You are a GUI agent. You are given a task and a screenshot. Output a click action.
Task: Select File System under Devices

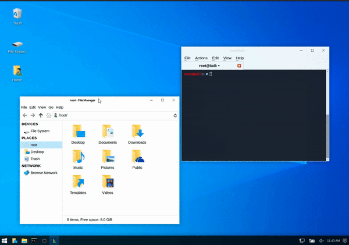[40, 131]
